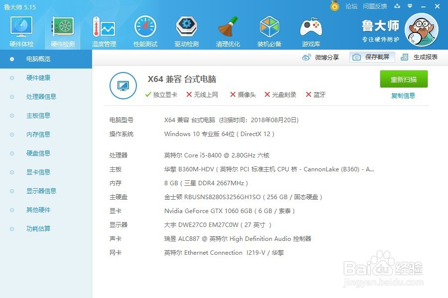Viewport: 448px width, 298px height.
Task: Generate a report with 生成报表
Action: [x=425, y=57]
